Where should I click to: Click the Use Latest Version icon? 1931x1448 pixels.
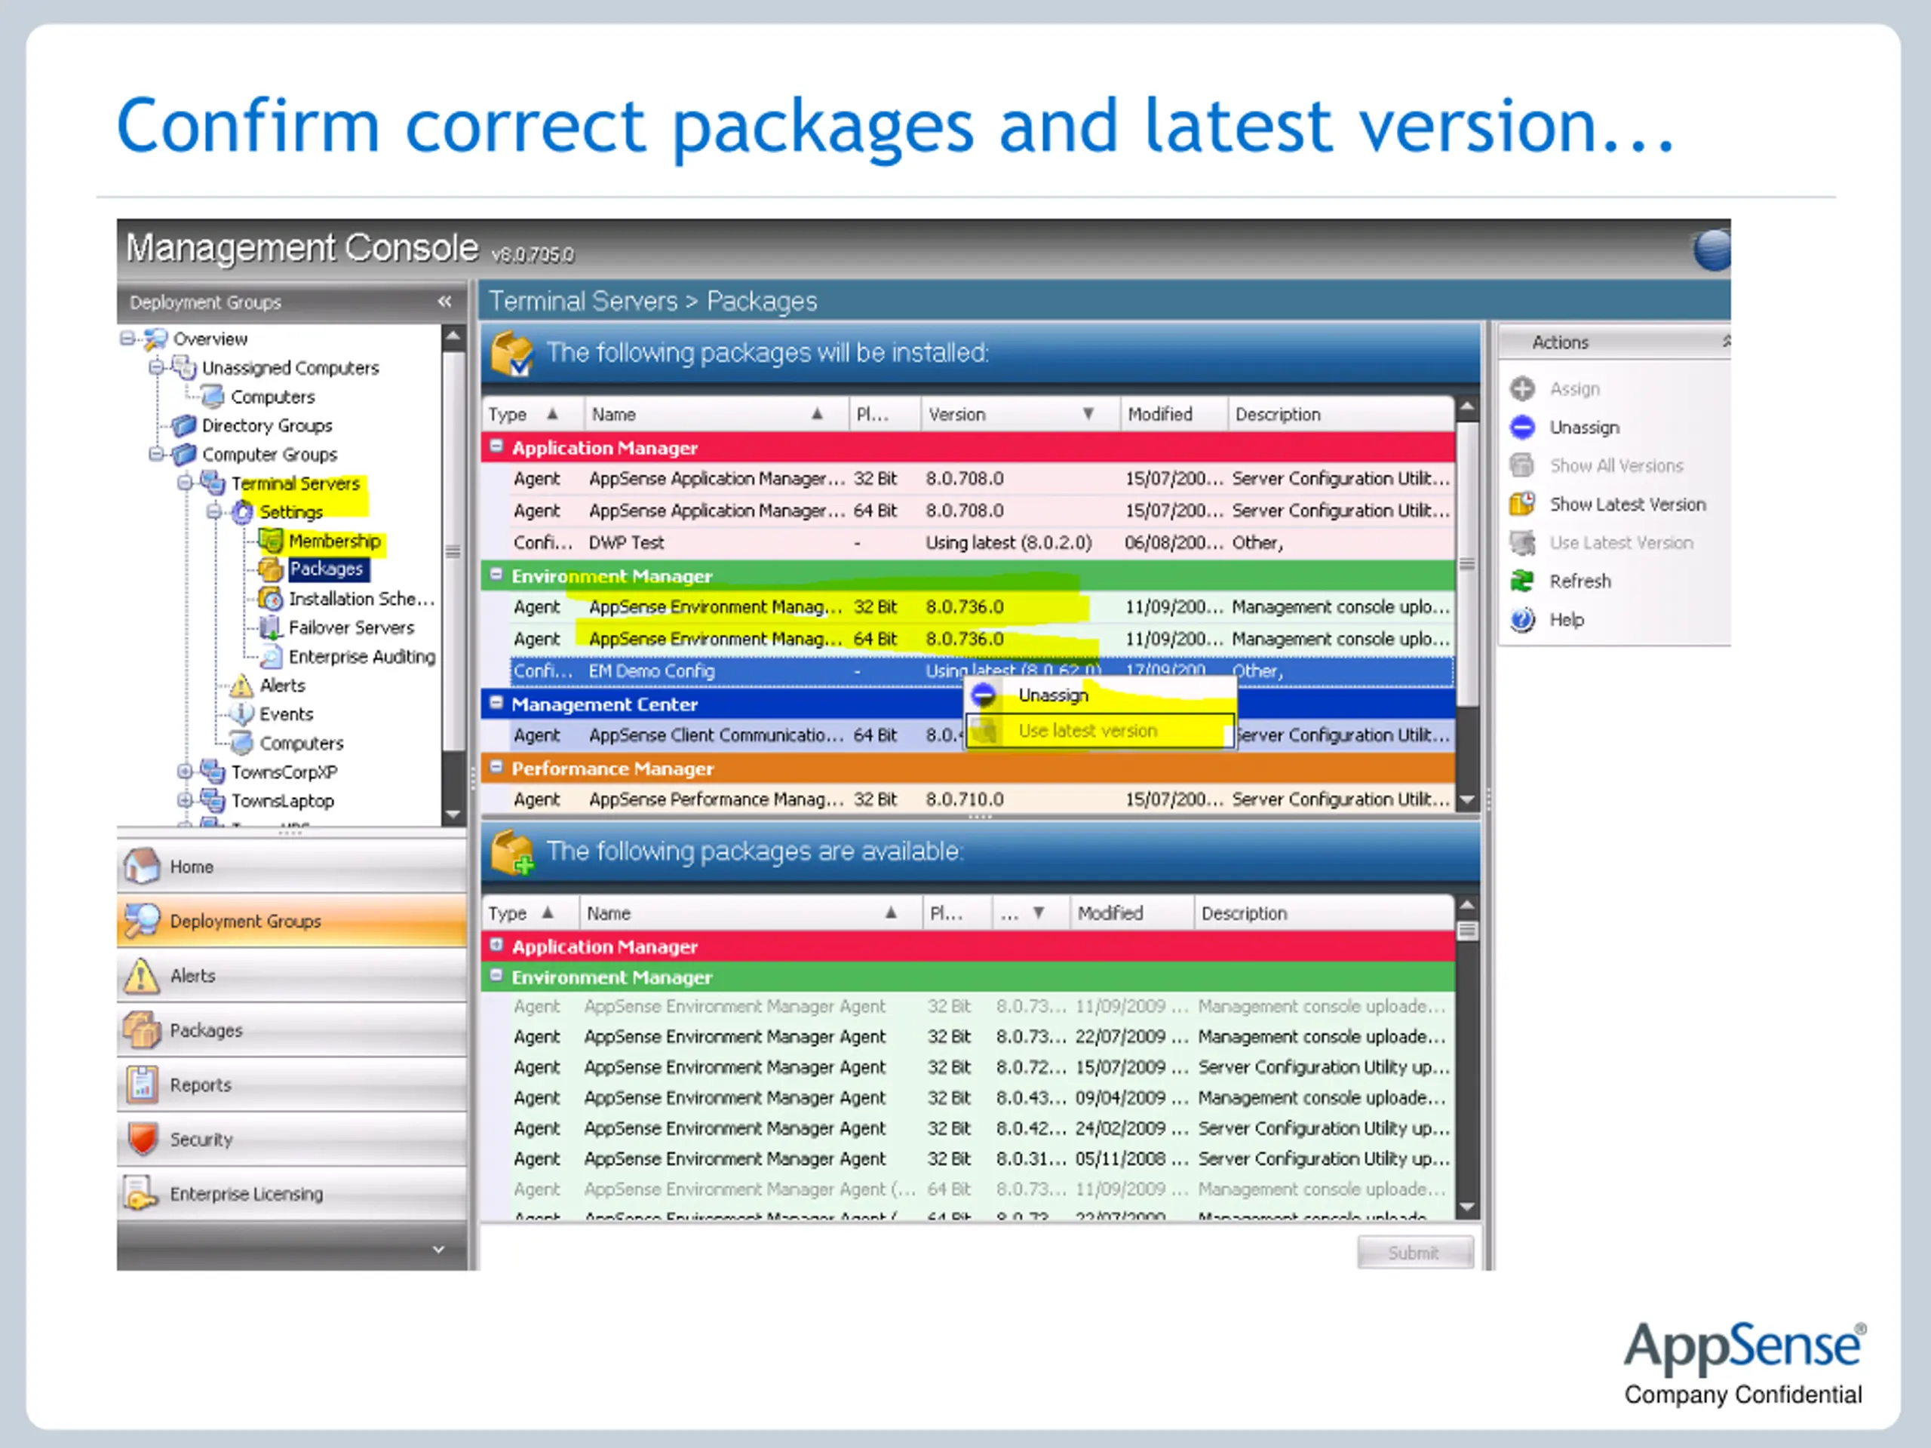[x=1522, y=542]
